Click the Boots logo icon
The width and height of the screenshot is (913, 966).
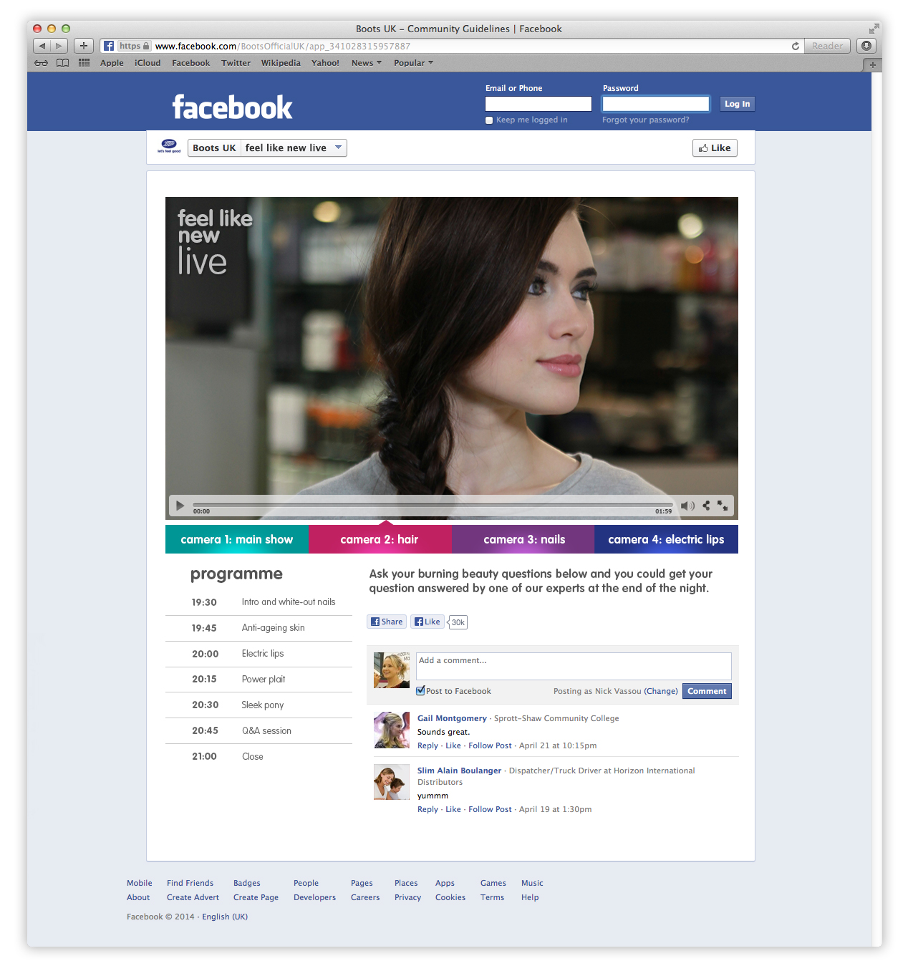[x=169, y=146]
